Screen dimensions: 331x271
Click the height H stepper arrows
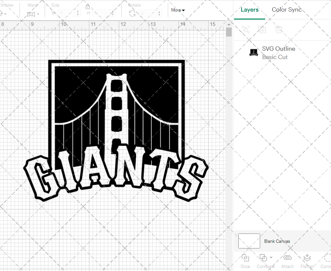click(113, 13)
